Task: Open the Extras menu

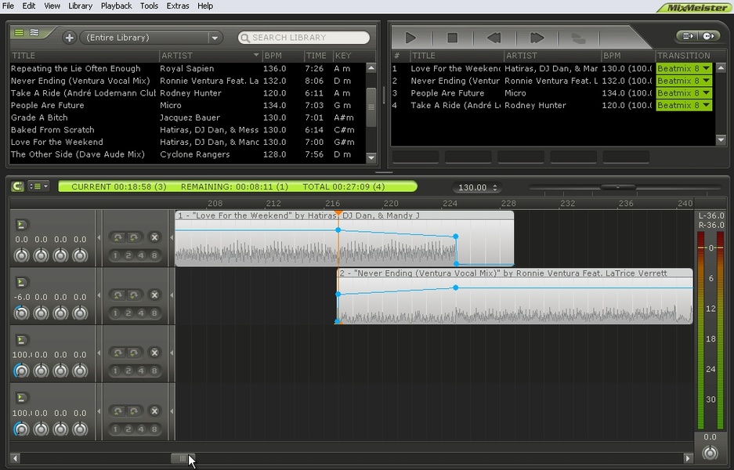Action: [178, 5]
